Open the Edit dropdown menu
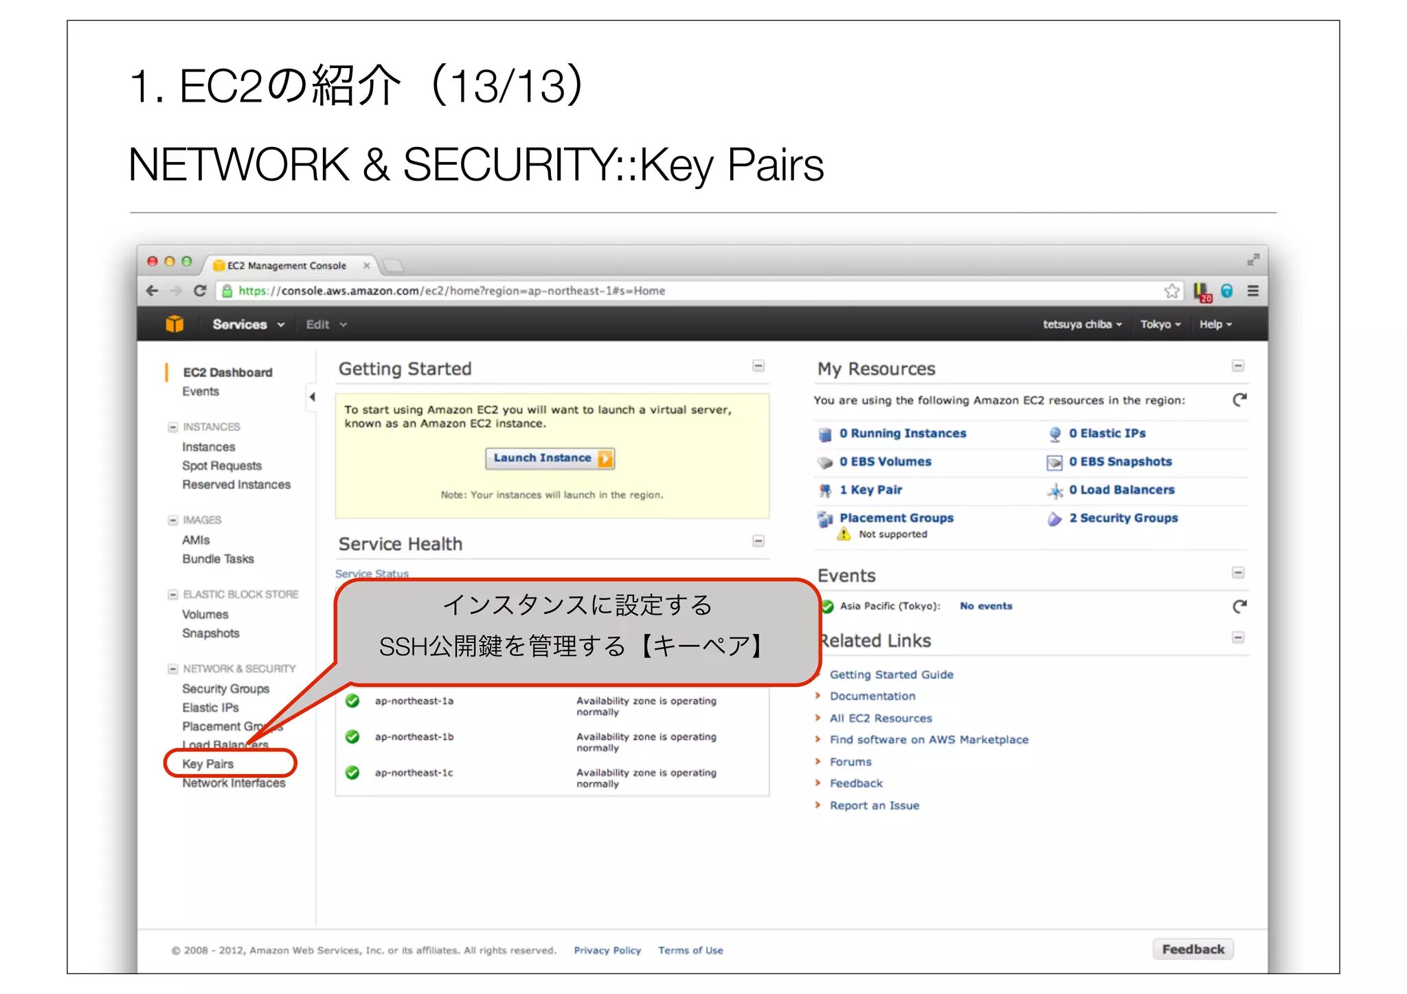Viewport: 1407px width, 994px height. tap(326, 324)
